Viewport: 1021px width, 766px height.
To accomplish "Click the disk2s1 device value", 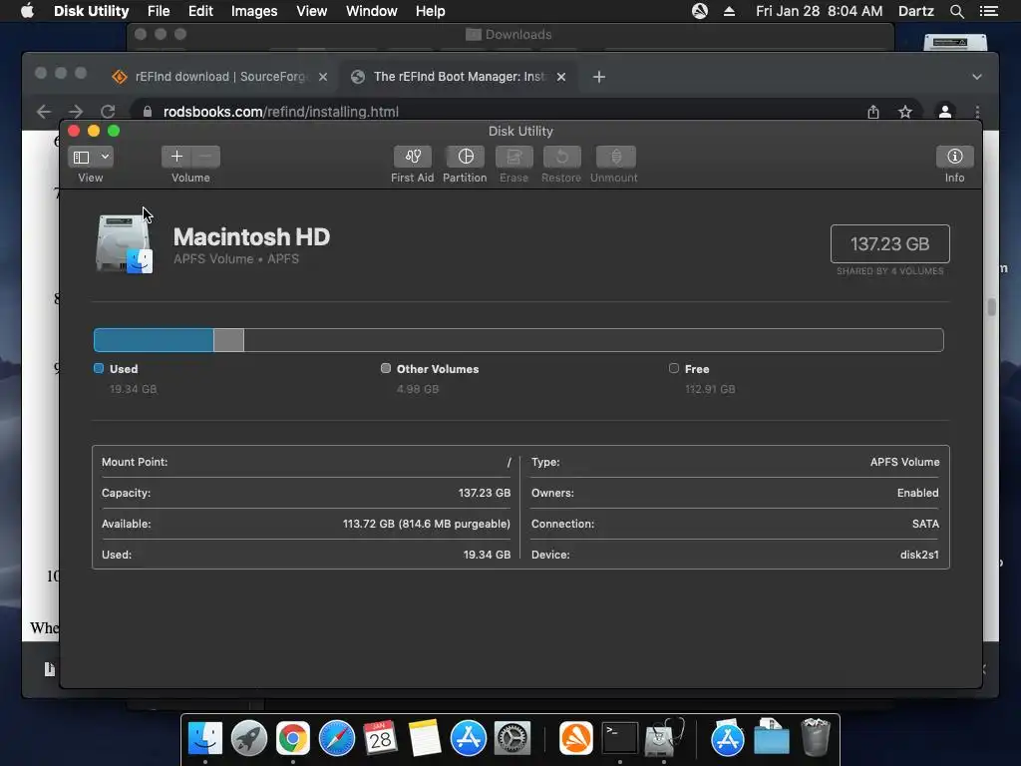I will coord(919,555).
